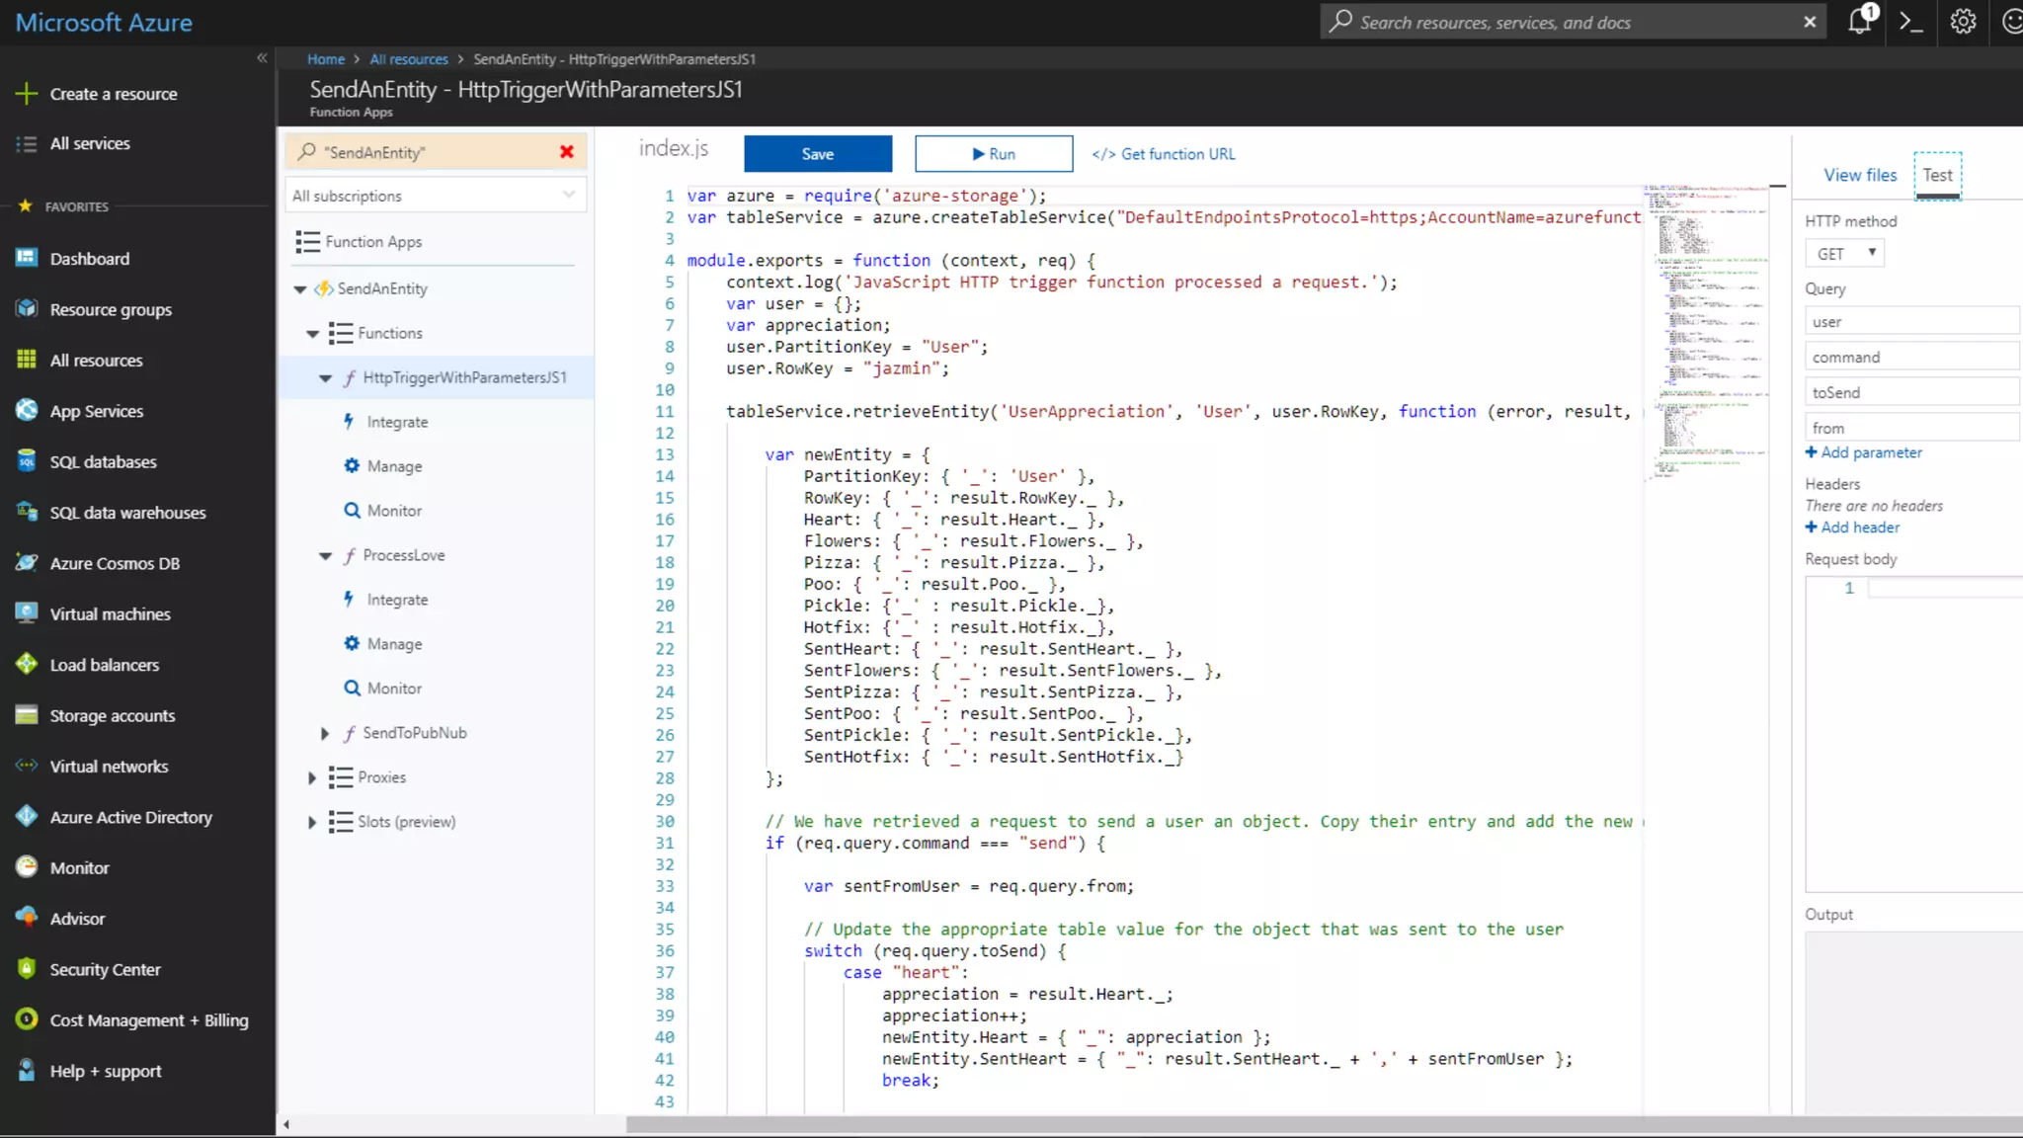Click the Security Center shield icon
This screenshot has width=2023, height=1138.
click(27, 969)
